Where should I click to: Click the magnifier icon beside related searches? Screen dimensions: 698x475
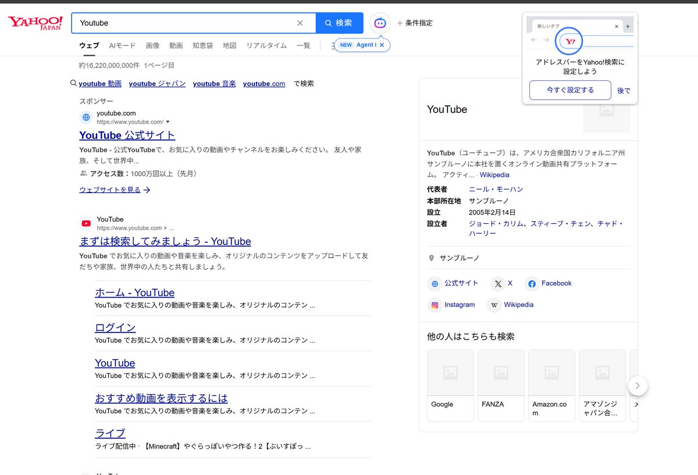click(x=74, y=83)
